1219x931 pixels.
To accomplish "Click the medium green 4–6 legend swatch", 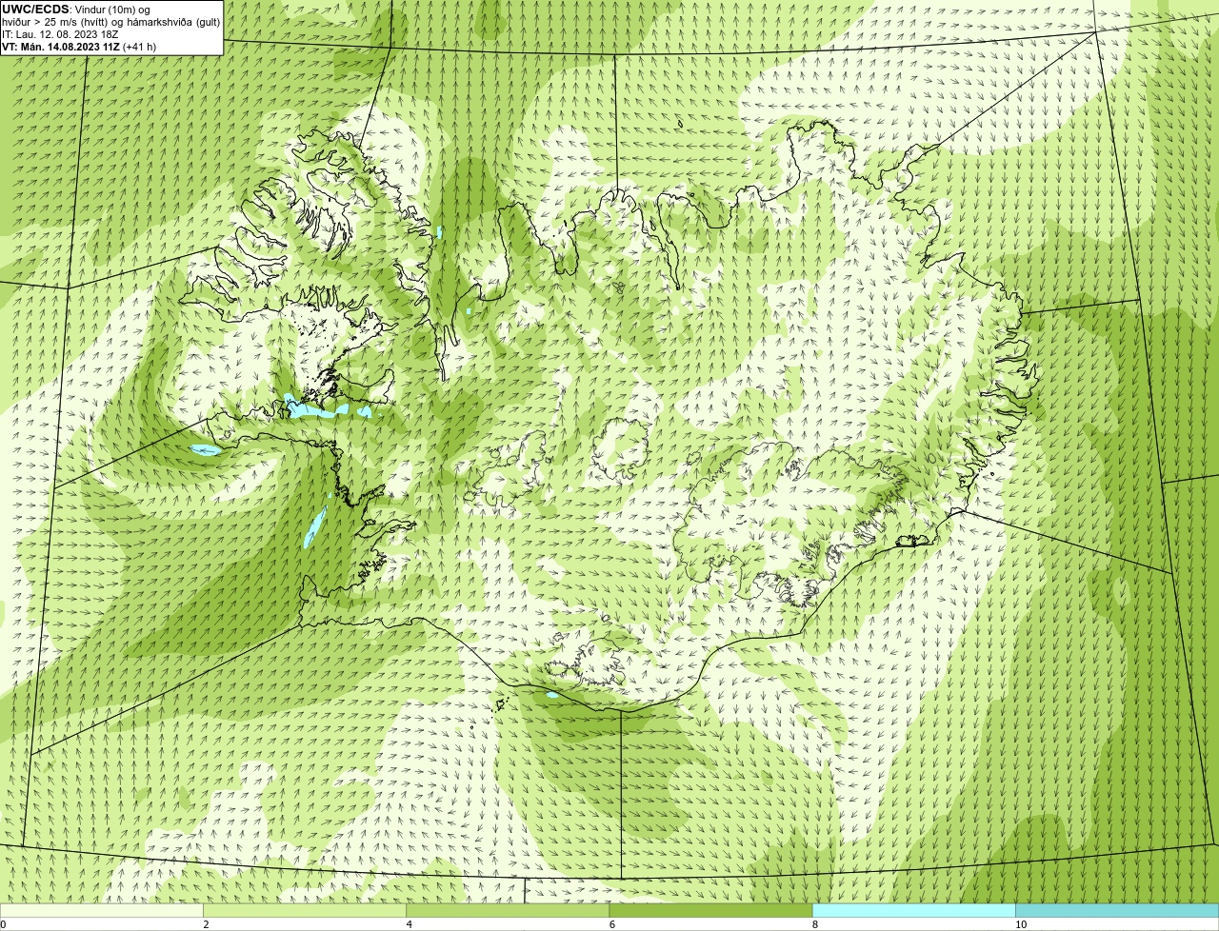I will 508,911.
